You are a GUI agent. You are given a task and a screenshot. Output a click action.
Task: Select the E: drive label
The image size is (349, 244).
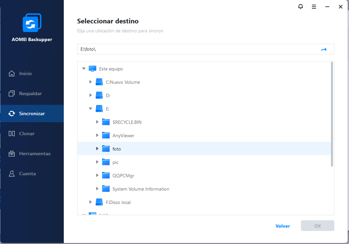click(108, 109)
